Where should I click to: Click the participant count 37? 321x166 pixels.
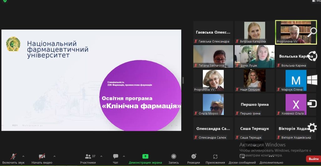tap(93, 156)
